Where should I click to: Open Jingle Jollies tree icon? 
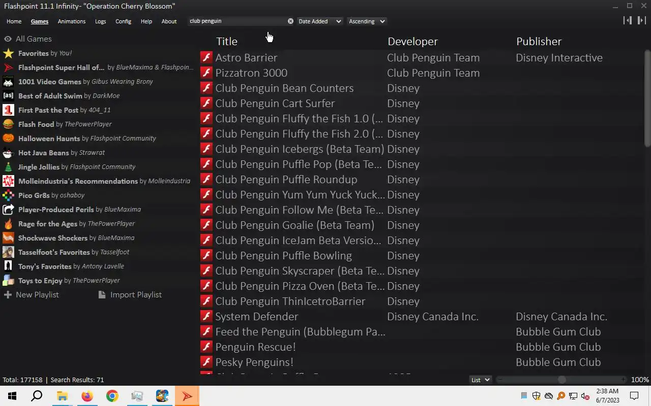point(8,167)
